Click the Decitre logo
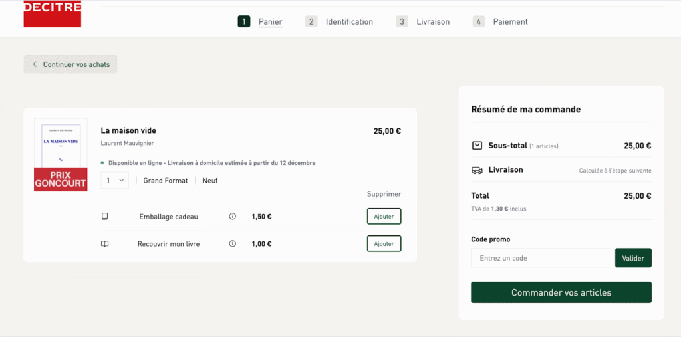 pos(52,13)
